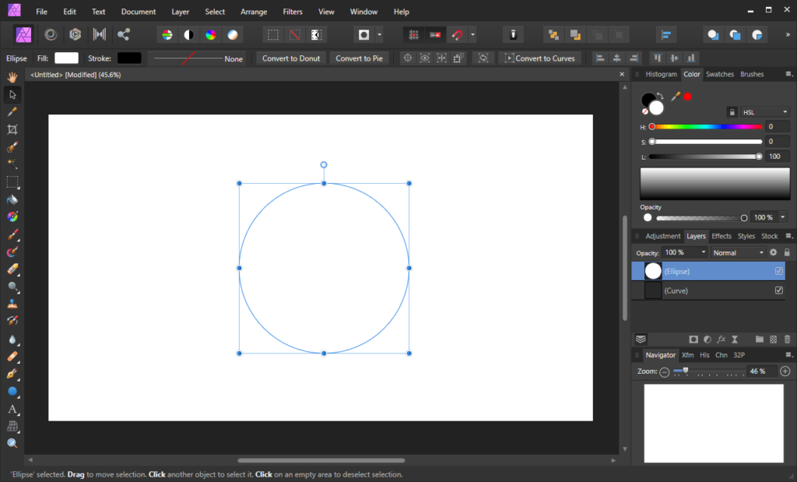The height and width of the screenshot is (482, 797).
Task: Open the new layer fx effects icon
Action: (x=722, y=339)
